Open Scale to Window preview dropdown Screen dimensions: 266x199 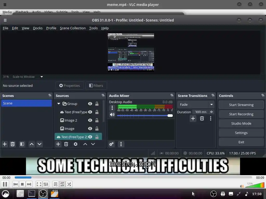point(42,77)
